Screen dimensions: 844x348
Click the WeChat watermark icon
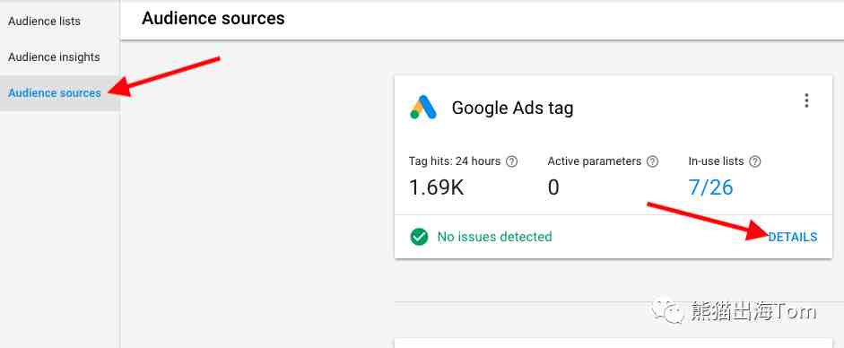(667, 310)
